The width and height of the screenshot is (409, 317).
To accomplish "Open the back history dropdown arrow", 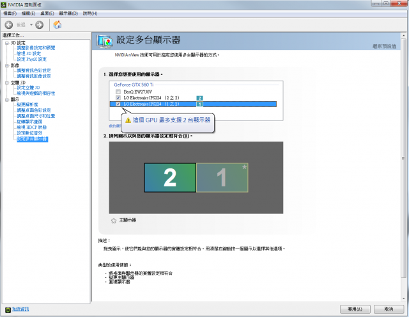I will coord(31,25).
